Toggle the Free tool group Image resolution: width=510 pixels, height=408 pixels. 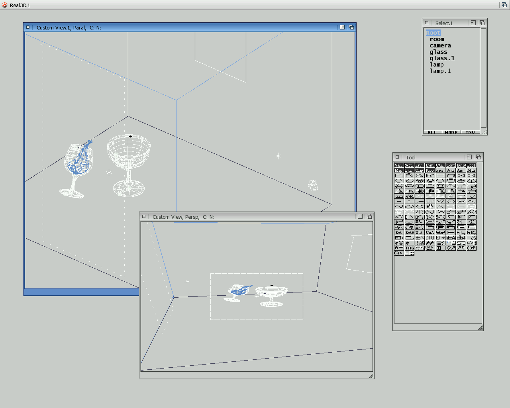click(x=440, y=170)
